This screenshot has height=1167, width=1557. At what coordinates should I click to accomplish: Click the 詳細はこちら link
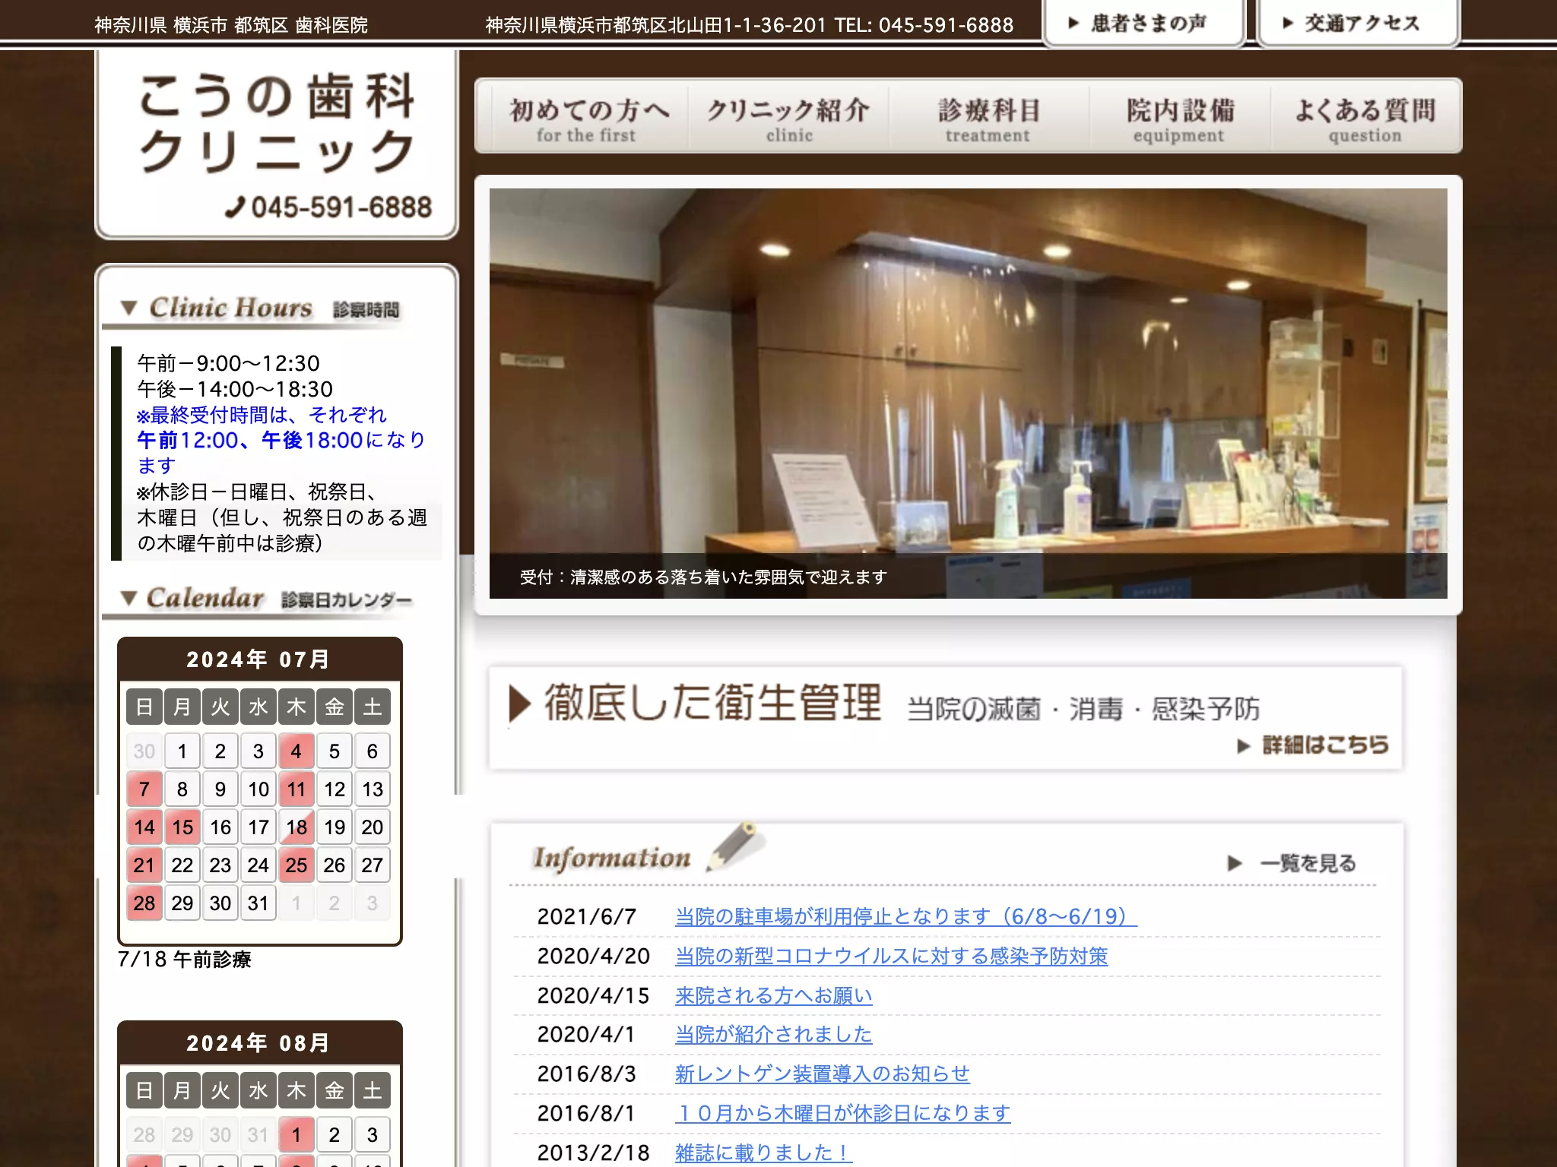pos(1313,745)
